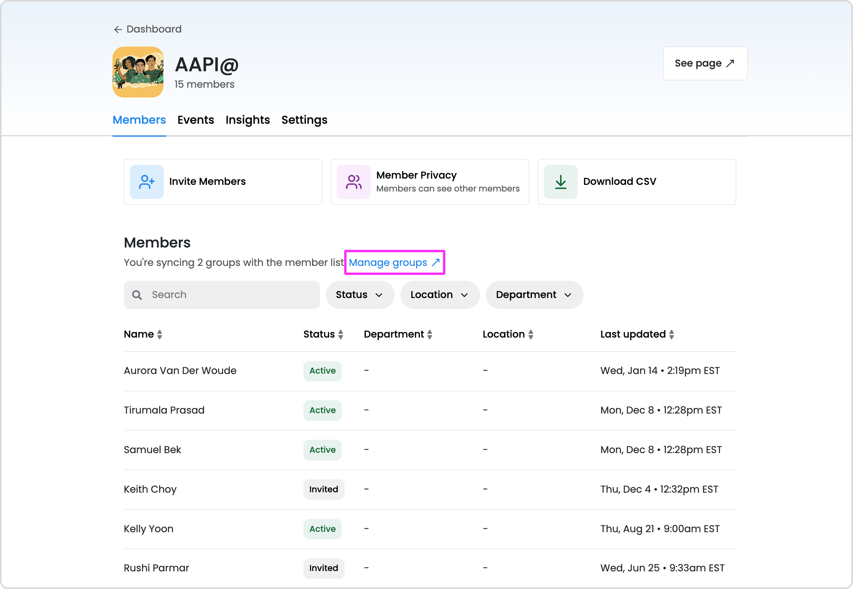
Task: Click the See page button
Action: pyautogui.click(x=705, y=63)
